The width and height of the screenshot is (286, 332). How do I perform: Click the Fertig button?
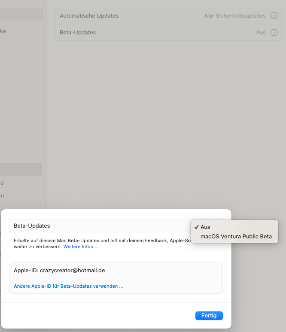tap(209, 316)
